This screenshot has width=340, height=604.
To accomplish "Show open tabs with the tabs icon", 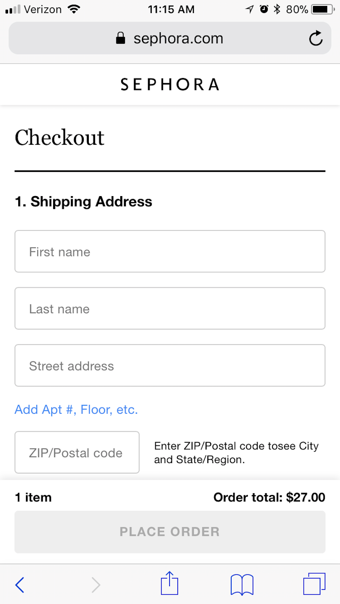I will (x=314, y=584).
